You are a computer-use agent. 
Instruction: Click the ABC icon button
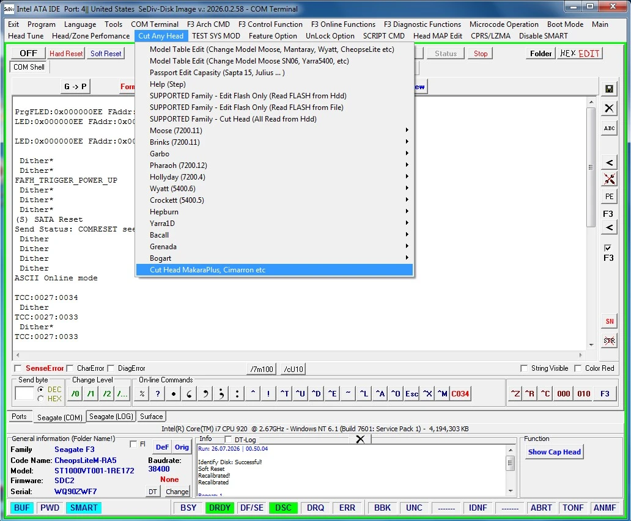click(609, 128)
